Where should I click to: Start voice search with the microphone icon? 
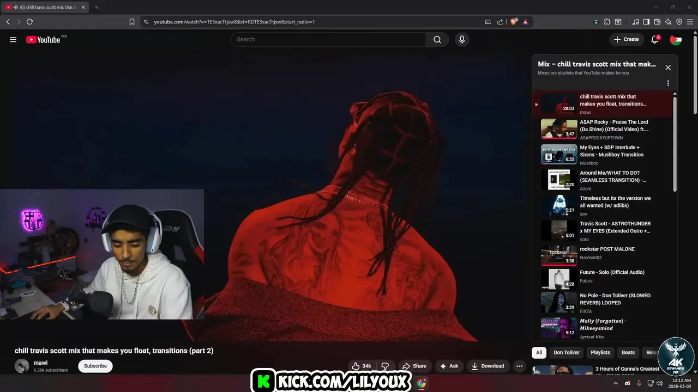point(462,39)
